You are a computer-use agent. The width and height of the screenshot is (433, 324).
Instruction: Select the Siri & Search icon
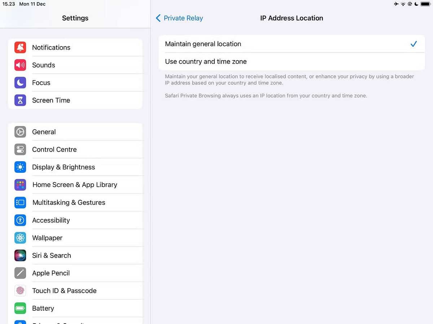(20, 255)
